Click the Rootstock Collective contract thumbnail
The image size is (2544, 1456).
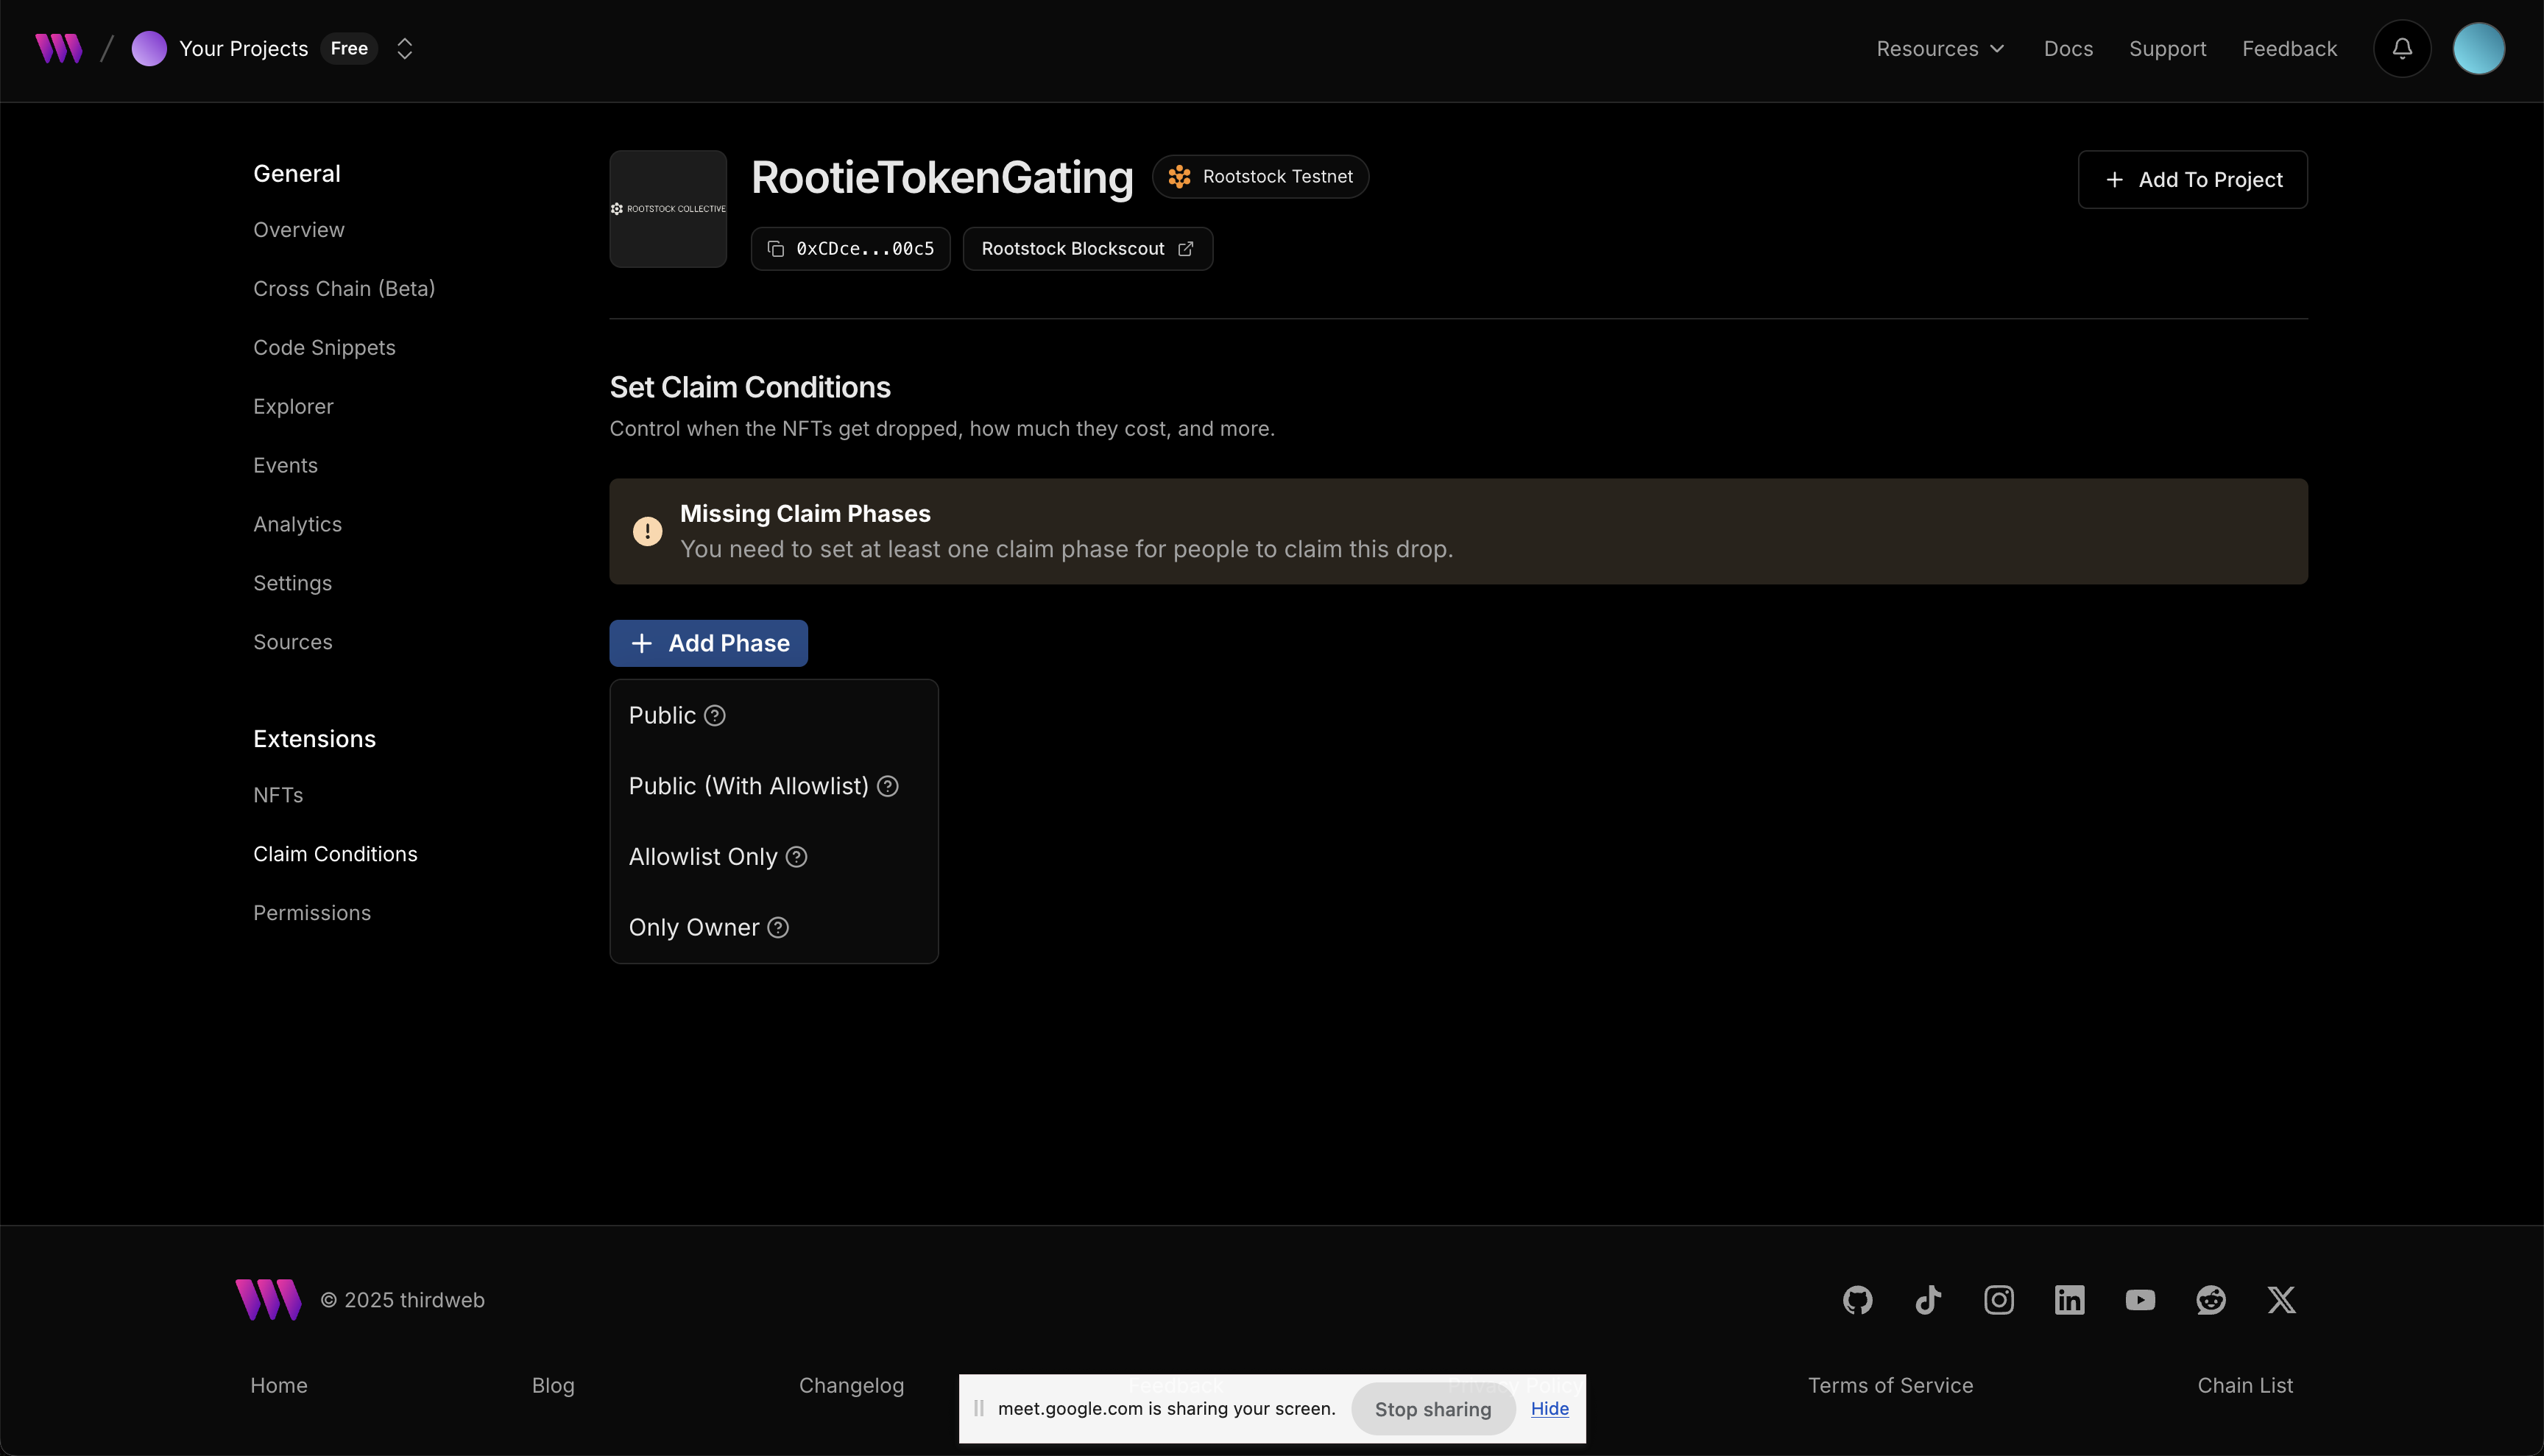pyautogui.click(x=668, y=209)
